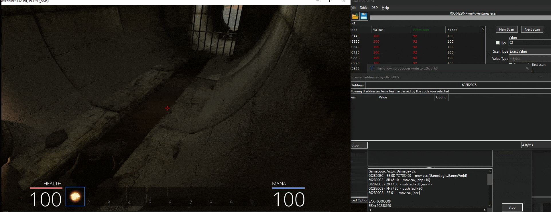Click the Value column header in accessed addresses list
551x212 pixels.
coord(406,97)
